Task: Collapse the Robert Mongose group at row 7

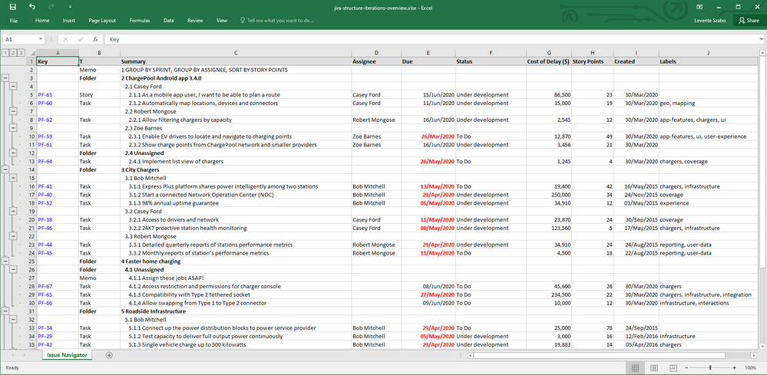Action: 13,111
